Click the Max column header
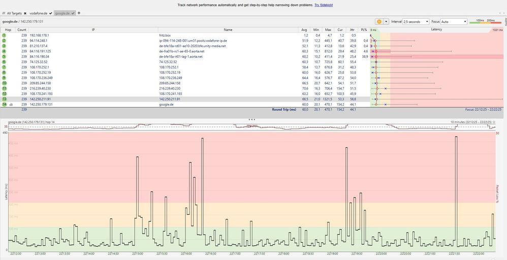 (x=328, y=30)
